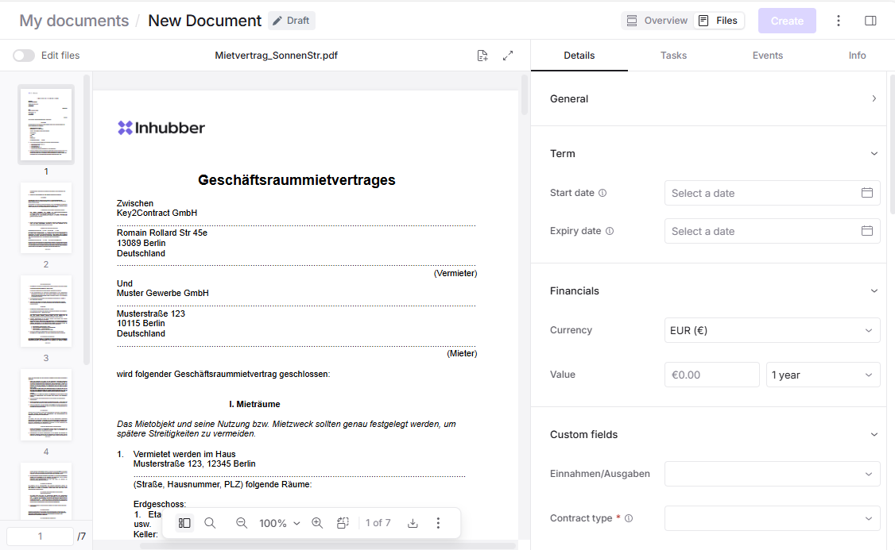895x550 pixels.
Task: Open the 1 year period dropdown
Action: tap(823, 375)
